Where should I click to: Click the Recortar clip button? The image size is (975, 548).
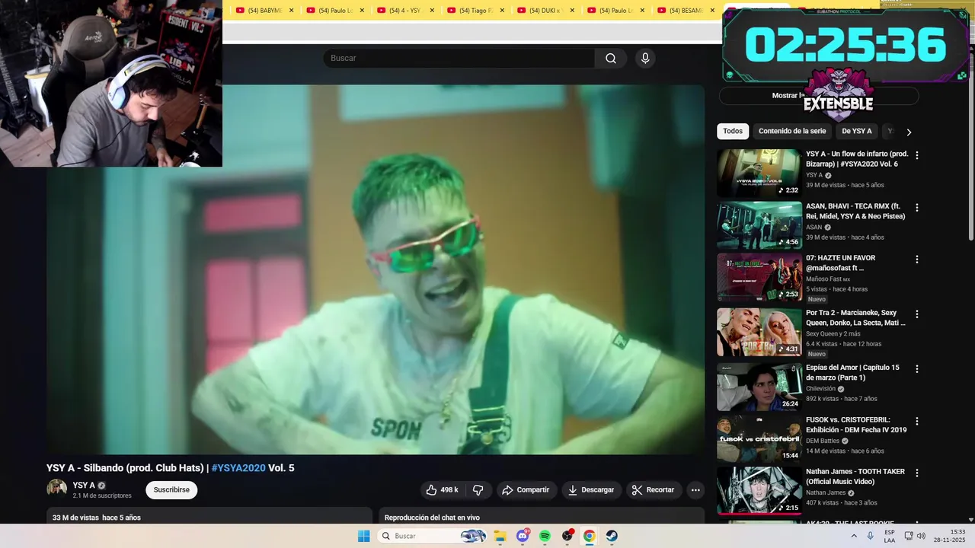(x=654, y=490)
